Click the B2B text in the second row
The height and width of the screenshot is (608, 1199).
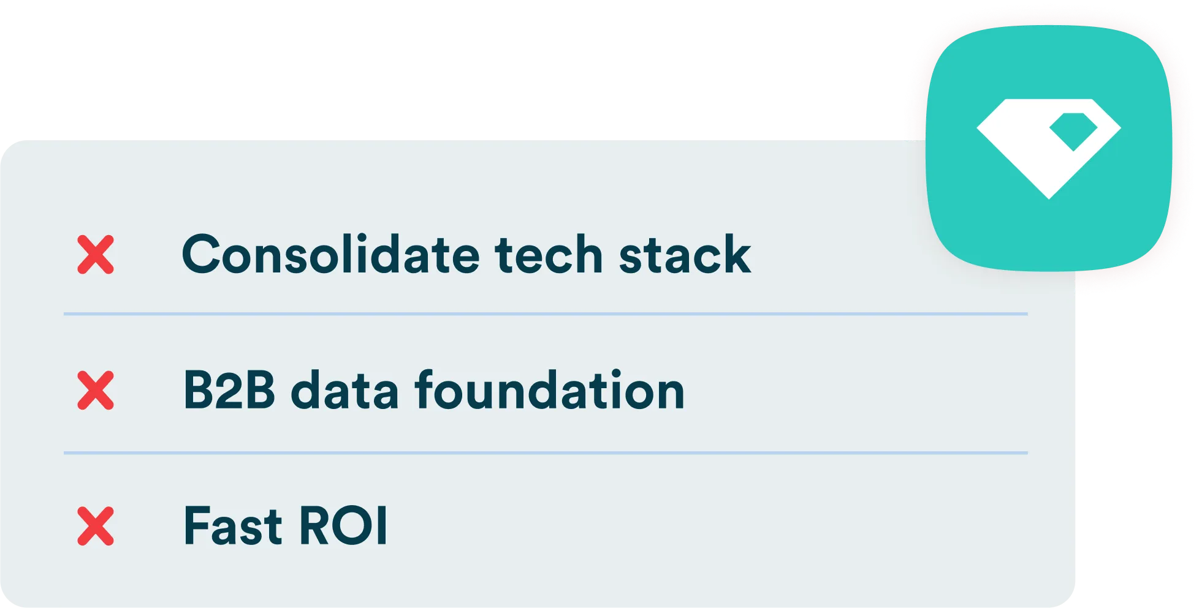229,390
